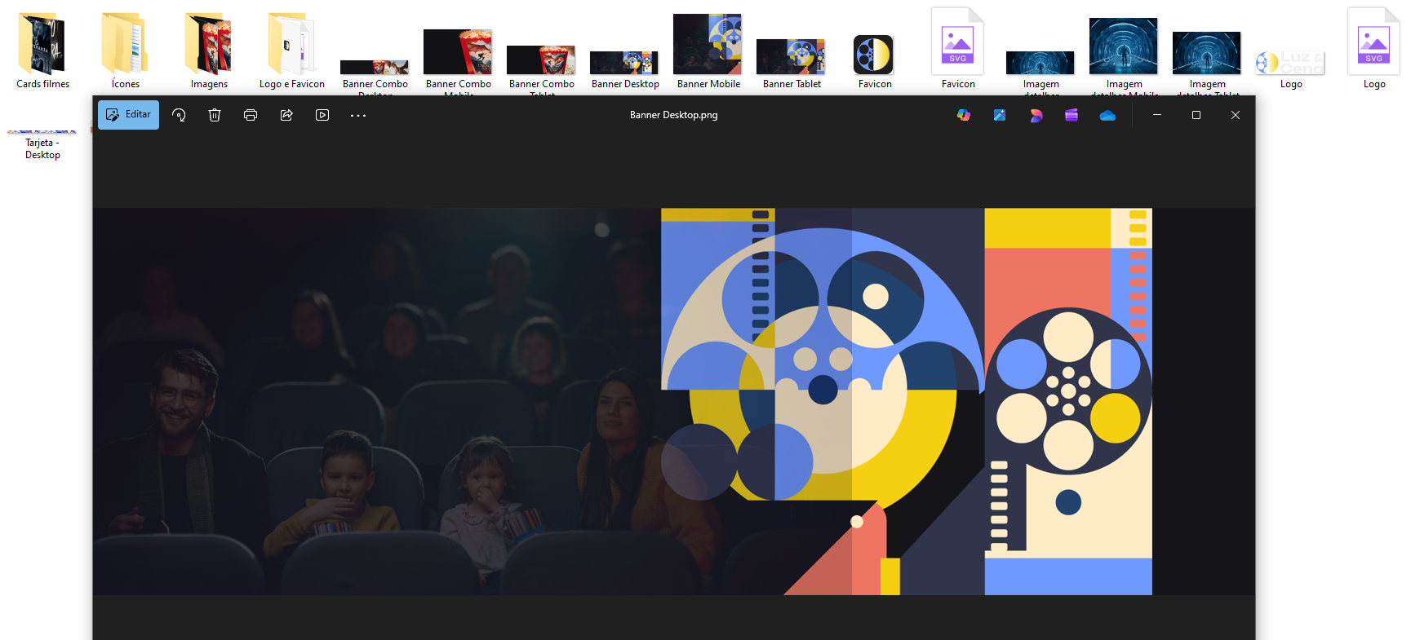Select the Tarjeta - Desktop file
This screenshot has width=1411, height=640.
pyautogui.click(x=42, y=143)
